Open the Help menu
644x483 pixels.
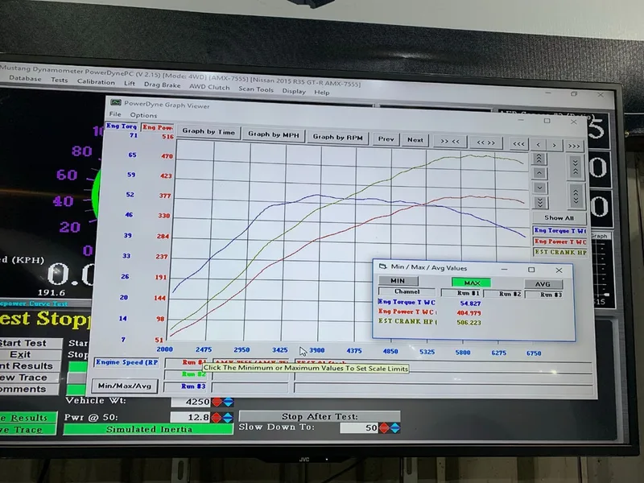(x=322, y=92)
